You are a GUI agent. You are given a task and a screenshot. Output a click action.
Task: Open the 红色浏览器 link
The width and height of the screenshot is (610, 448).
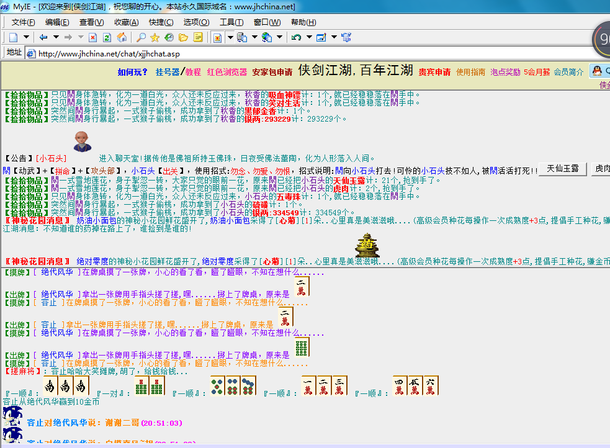coord(227,72)
